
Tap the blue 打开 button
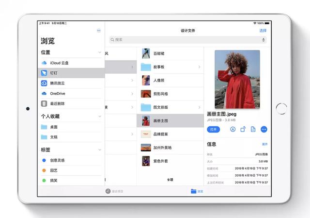point(213,130)
